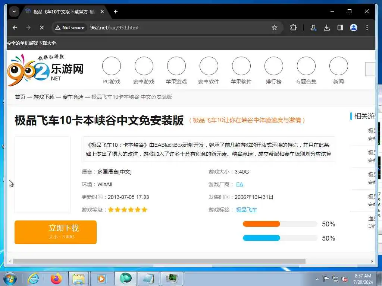Click the EA game vendor link
The width and height of the screenshot is (382, 286).
[x=239, y=184]
